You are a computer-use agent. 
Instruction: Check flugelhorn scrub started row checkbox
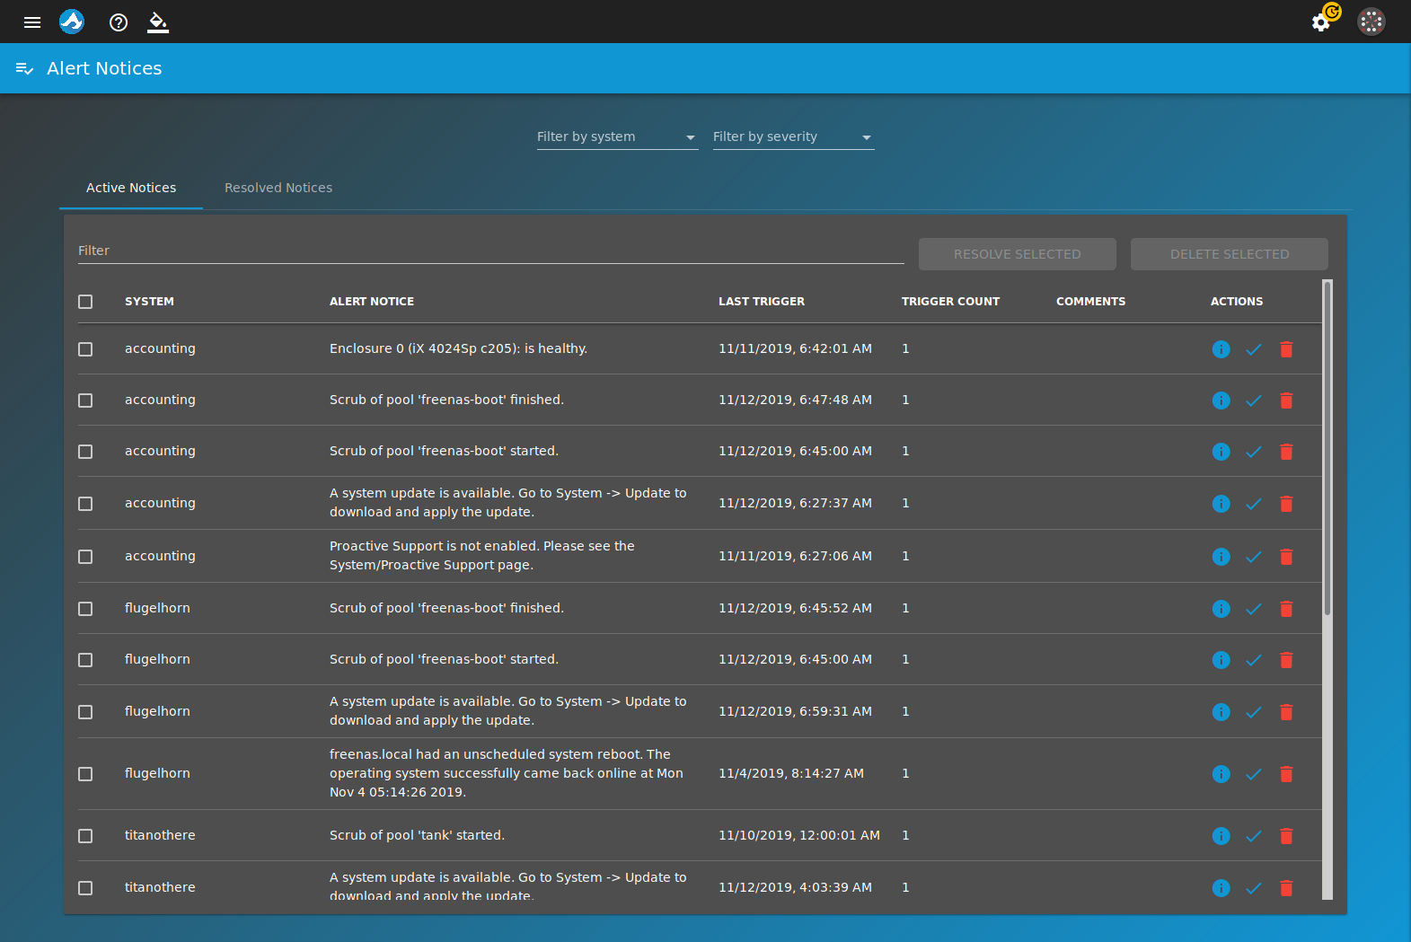[85, 660]
